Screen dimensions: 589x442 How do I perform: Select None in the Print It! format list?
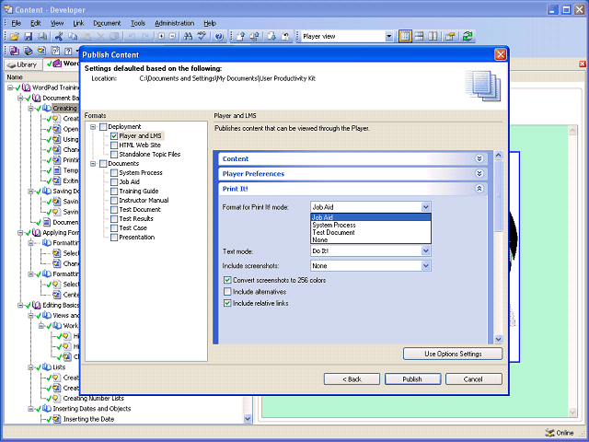click(371, 239)
